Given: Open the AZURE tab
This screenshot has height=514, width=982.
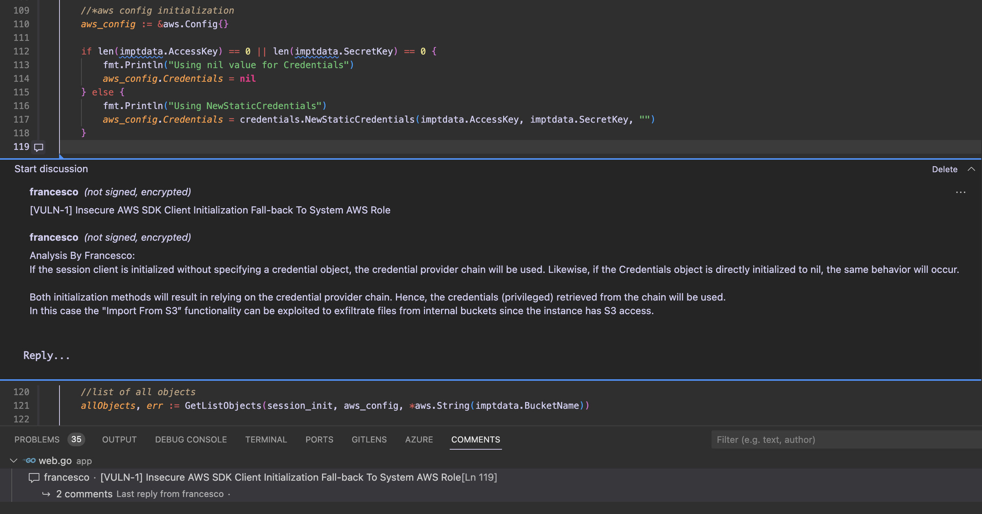Looking at the screenshot, I should (419, 439).
